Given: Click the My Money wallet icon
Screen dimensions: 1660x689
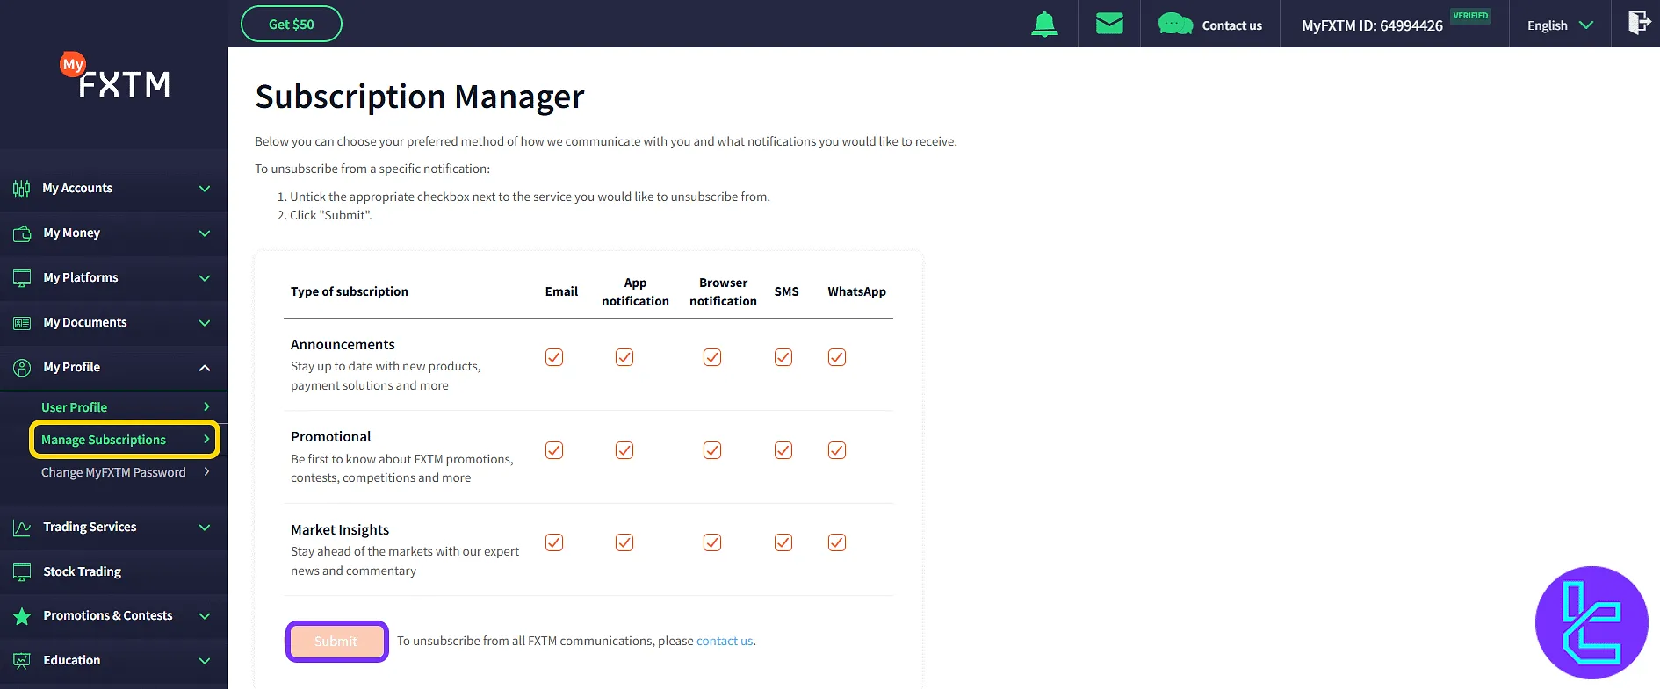Looking at the screenshot, I should pos(22,233).
